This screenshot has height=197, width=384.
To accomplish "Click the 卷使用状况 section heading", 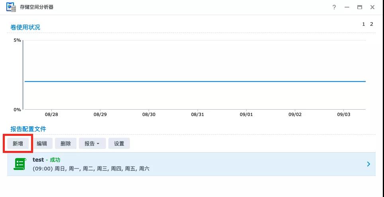I will pos(25,27).
